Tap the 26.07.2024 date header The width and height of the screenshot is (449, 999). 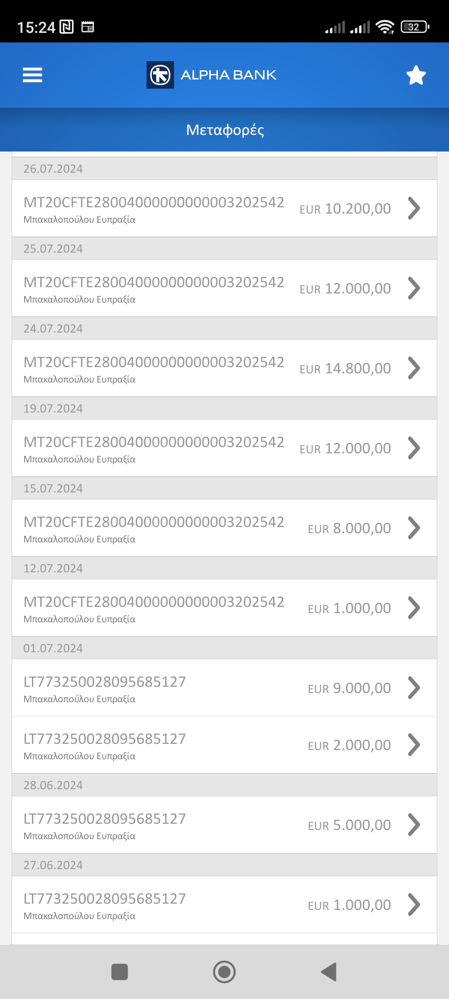[x=224, y=169]
